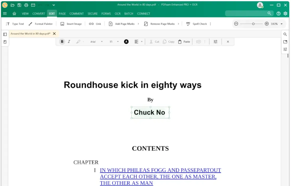
Task: Toggle bold formatting on selected text
Action: click(x=62, y=42)
